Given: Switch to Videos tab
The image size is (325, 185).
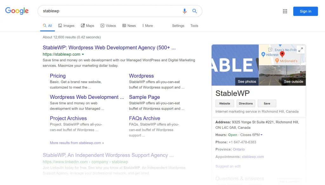Looking at the screenshot, I should (108, 26).
